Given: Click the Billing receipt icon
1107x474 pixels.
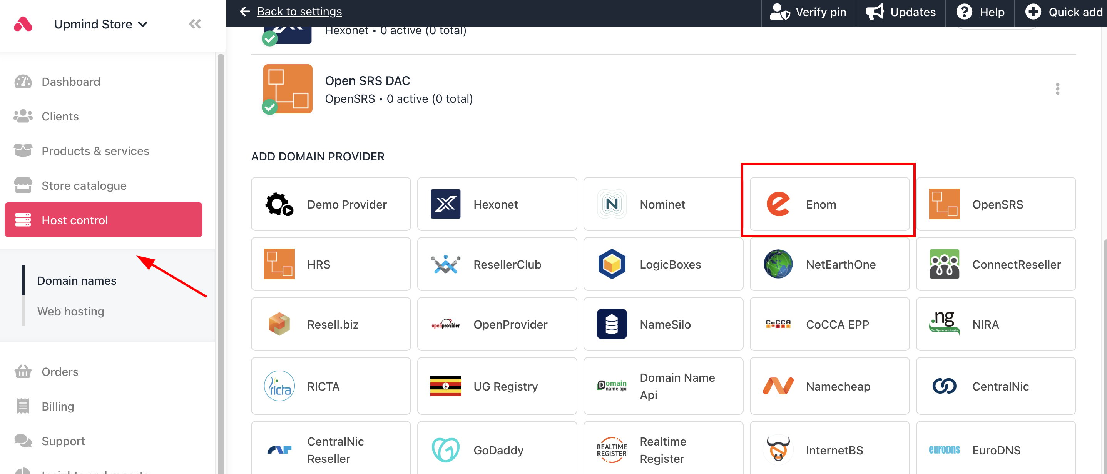Looking at the screenshot, I should [23, 406].
